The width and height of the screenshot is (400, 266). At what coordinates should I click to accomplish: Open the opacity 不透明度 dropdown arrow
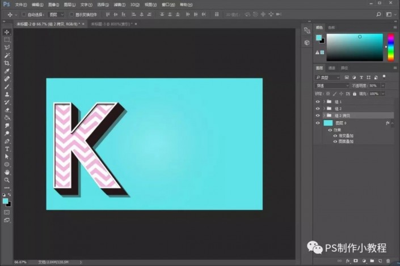click(383, 86)
